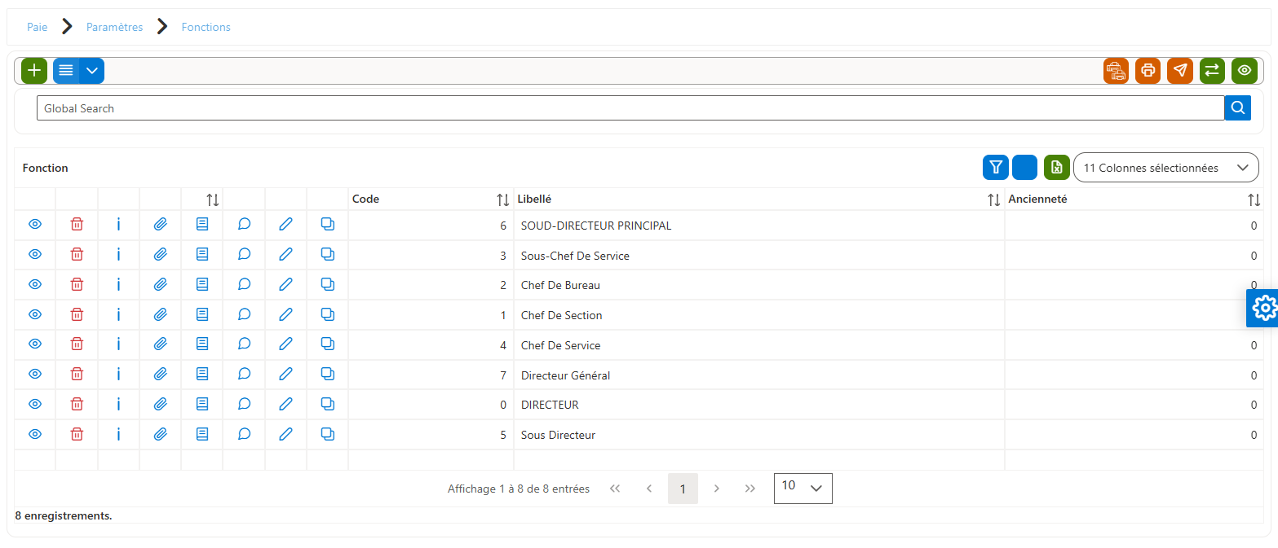This screenshot has height=548, width=1278.
Task: Delete the Chef De Bureau row
Action: [x=77, y=284]
